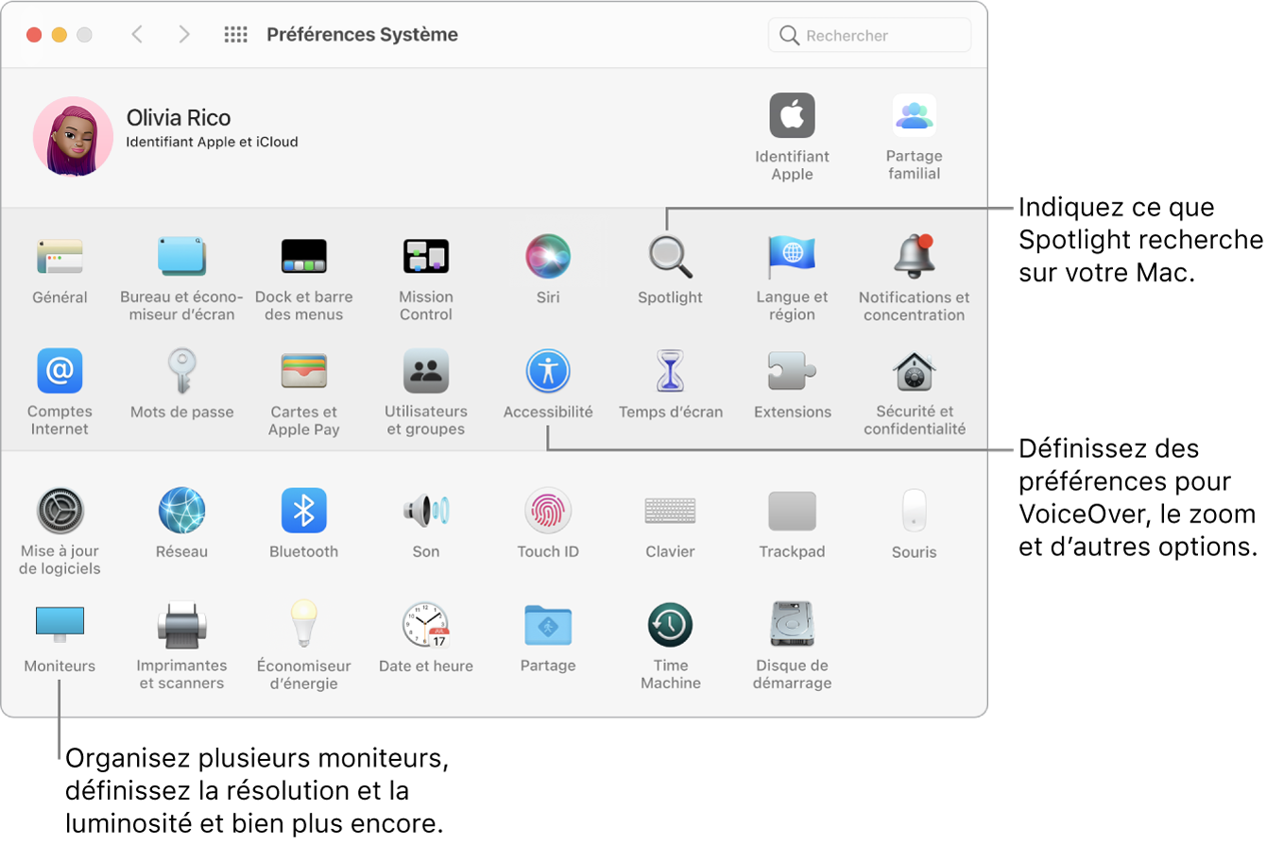Open the Clavier preferences pane

pos(670,511)
